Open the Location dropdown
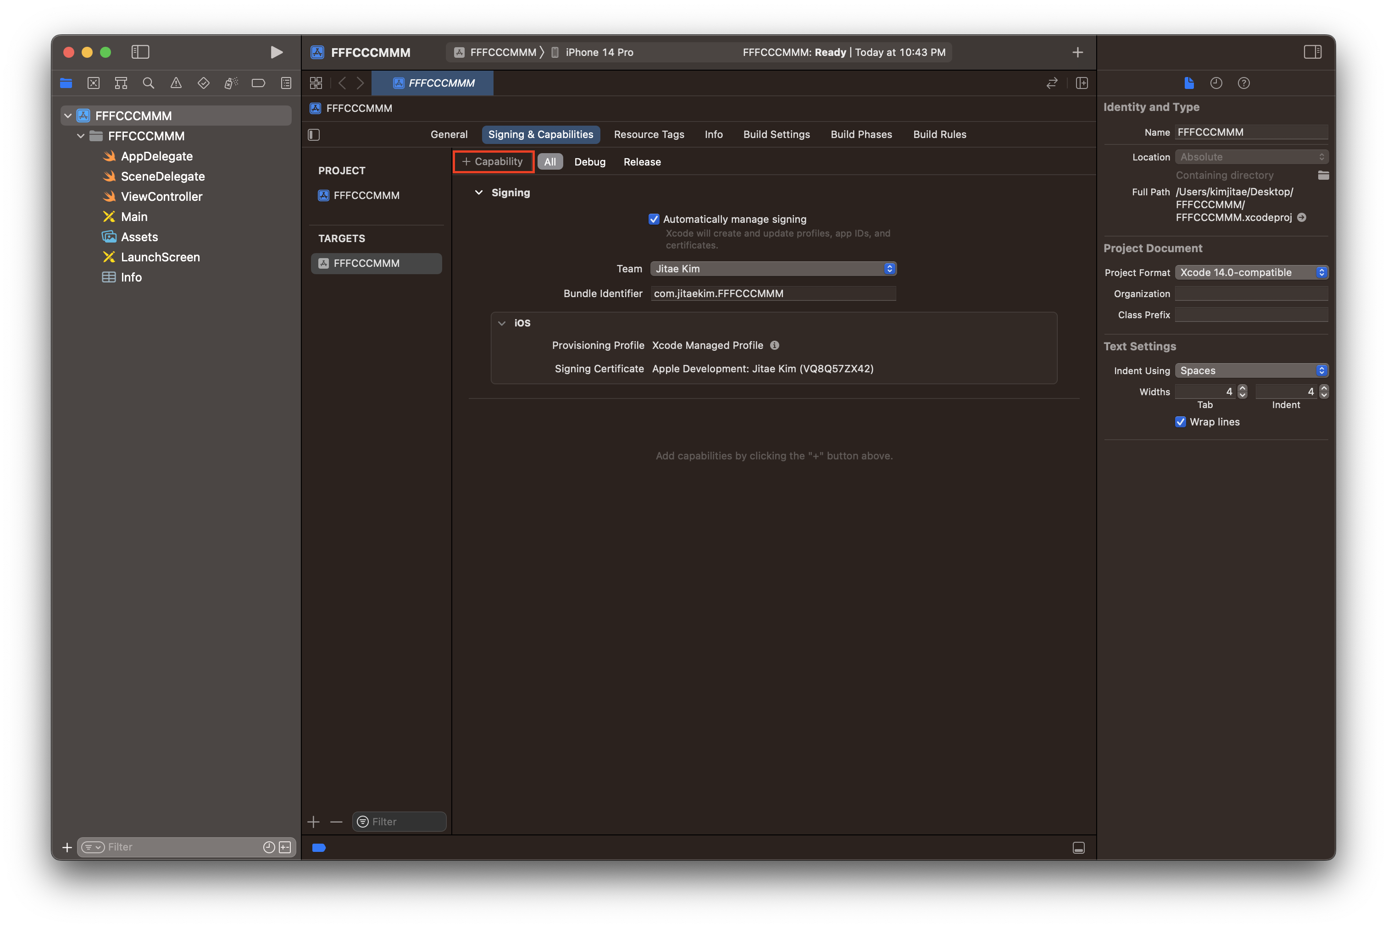Image resolution: width=1387 pixels, height=928 pixels. coord(1251,157)
